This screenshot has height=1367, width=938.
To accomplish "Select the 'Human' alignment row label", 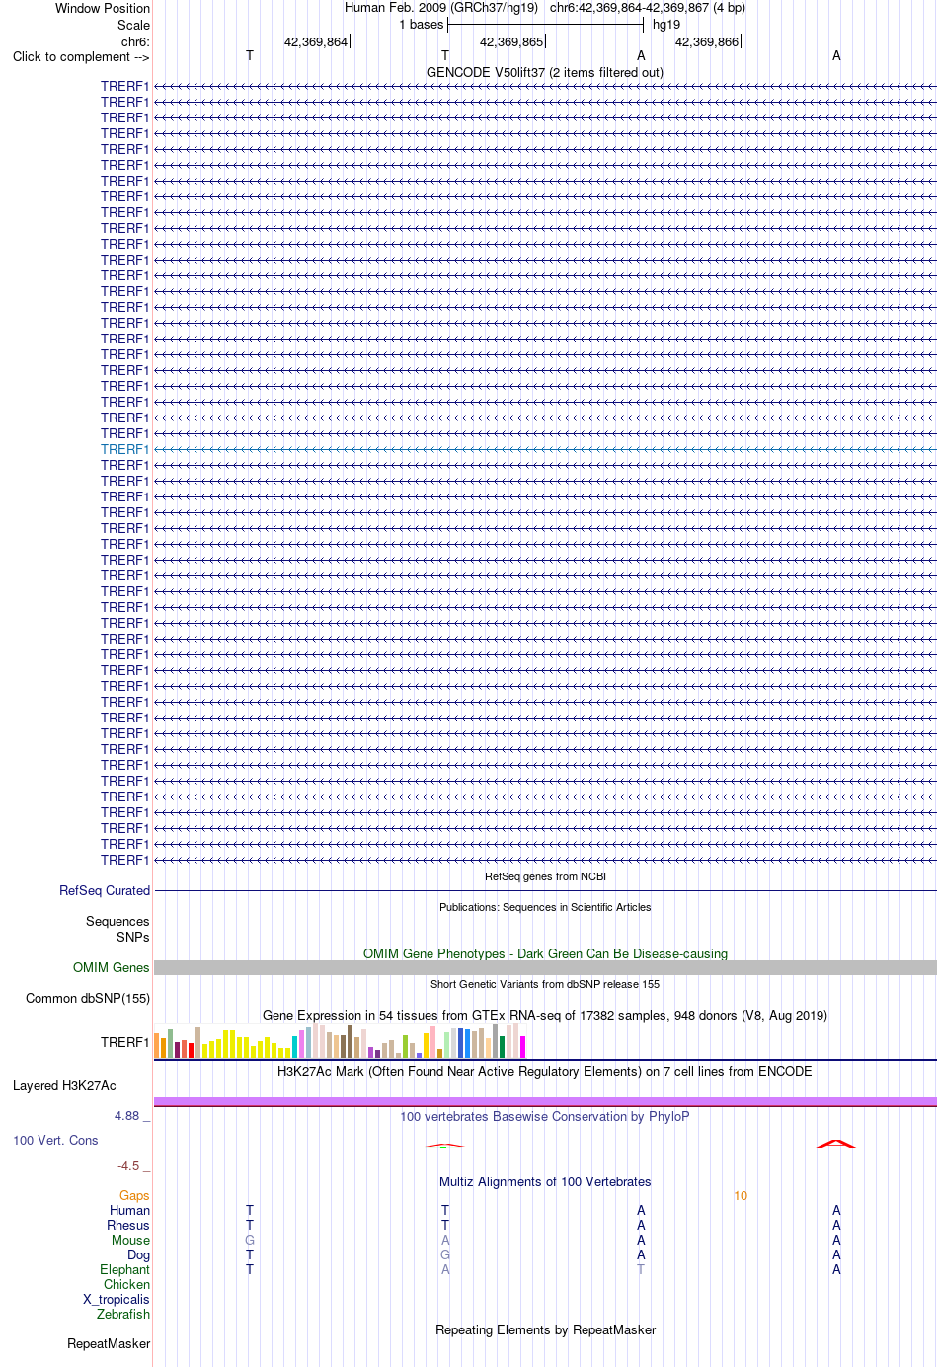I will click(129, 1210).
